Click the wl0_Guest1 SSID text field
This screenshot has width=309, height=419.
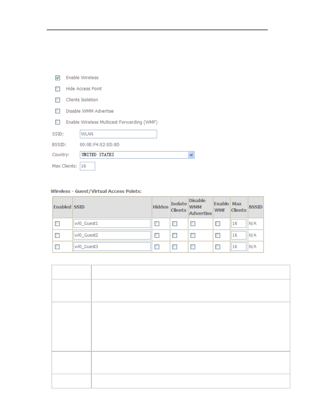tap(112, 224)
